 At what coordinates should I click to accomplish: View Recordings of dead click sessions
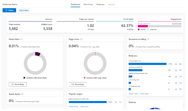coord(18,84)
